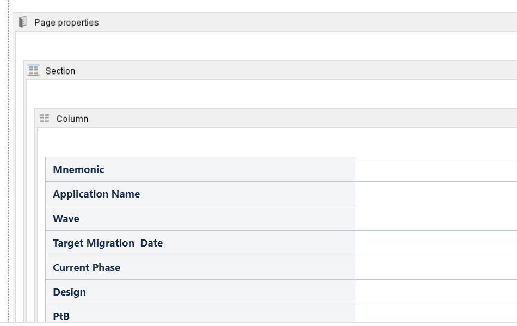Click the Target Migration Date cell

click(x=200, y=243)
